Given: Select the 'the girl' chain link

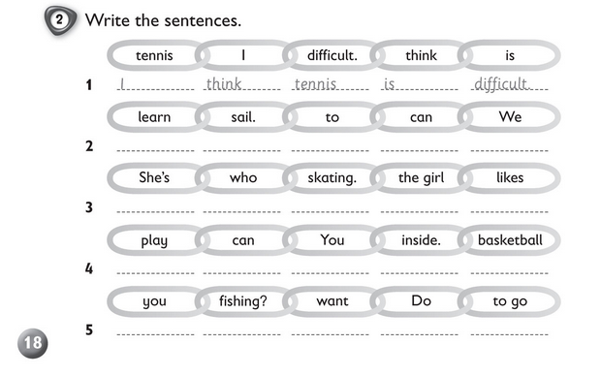Looking at the screenshot, I should [x=421, y=178].
